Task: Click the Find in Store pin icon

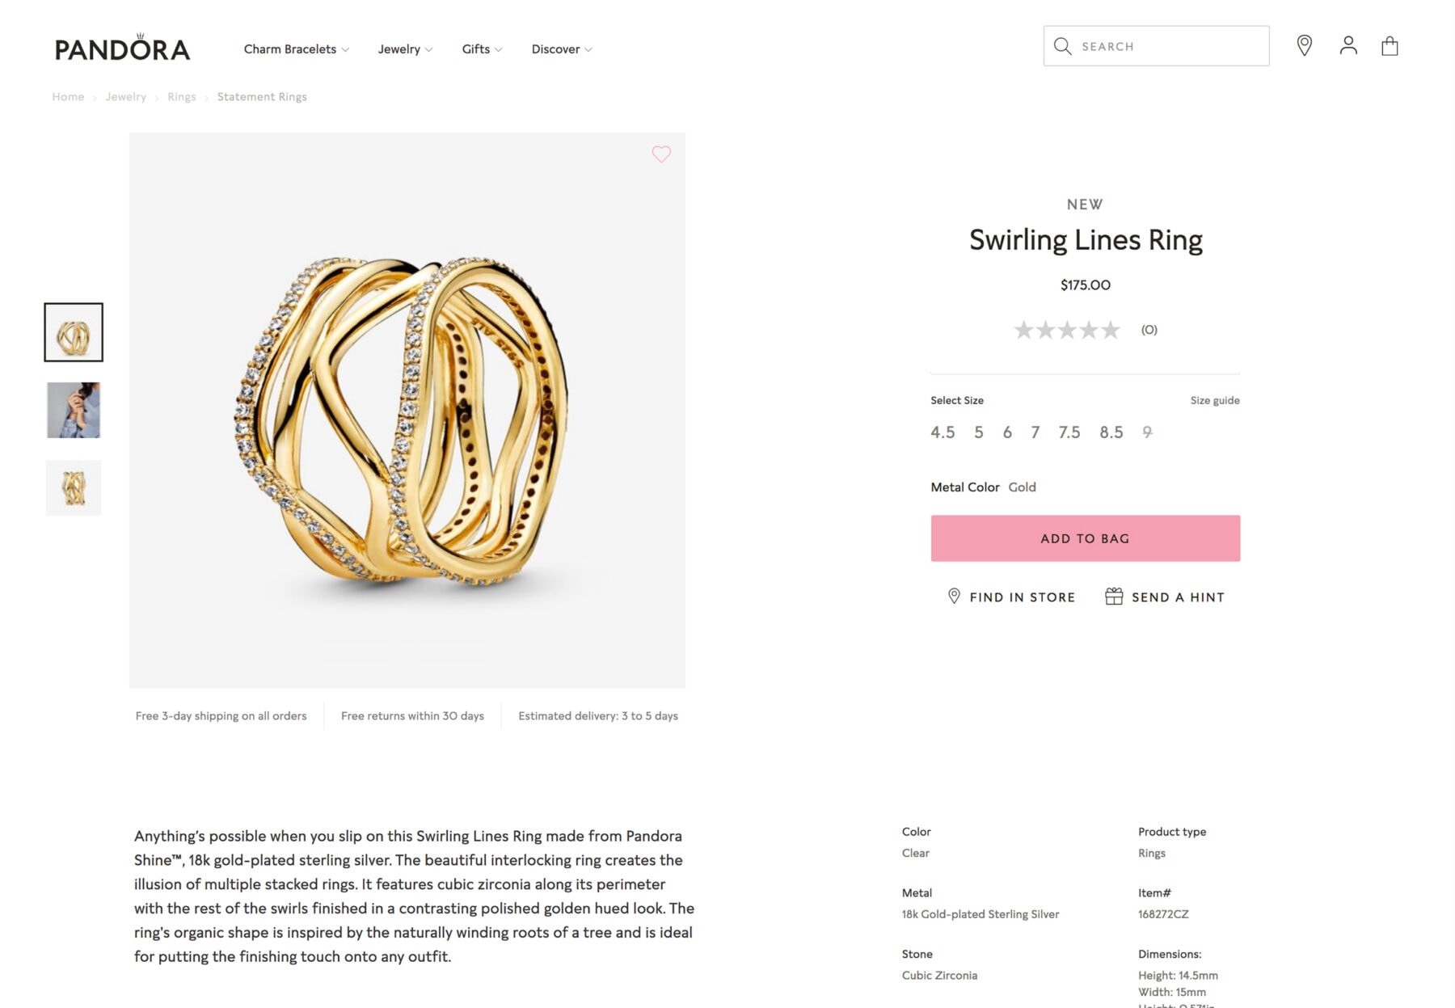Action: click(x=955, y=597)
